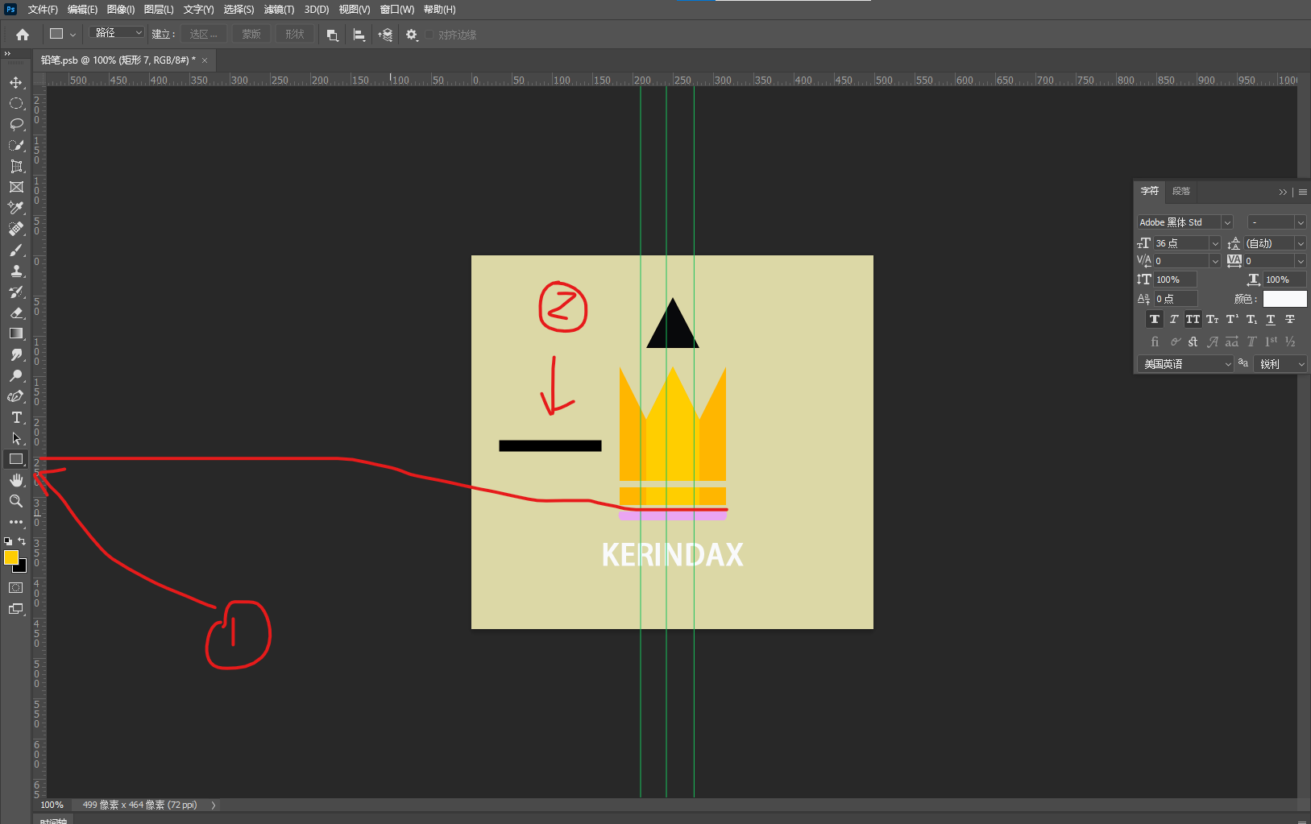Toggle Small Caps text style
The height and width of the screenshot is (824, 1311).
tap(1213, 319)
